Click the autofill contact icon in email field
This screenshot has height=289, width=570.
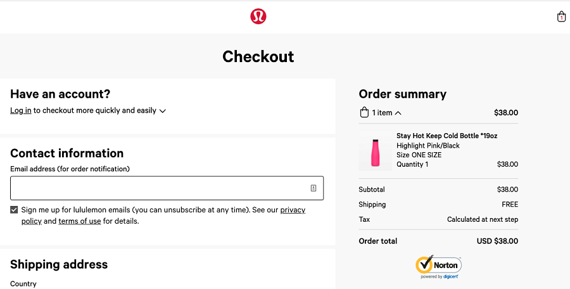(313, 188)
